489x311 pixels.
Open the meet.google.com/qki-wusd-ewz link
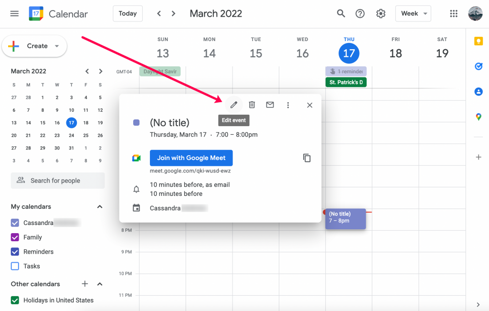[x=190, y=171]
